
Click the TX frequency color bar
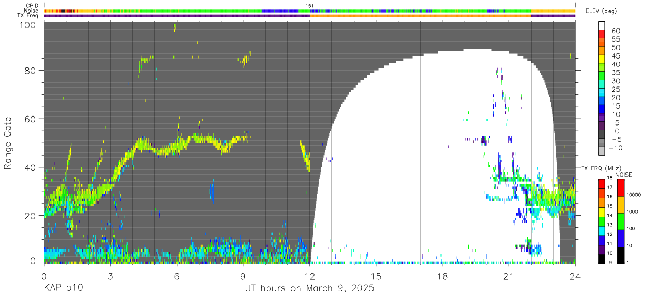[x=602, y=221]
